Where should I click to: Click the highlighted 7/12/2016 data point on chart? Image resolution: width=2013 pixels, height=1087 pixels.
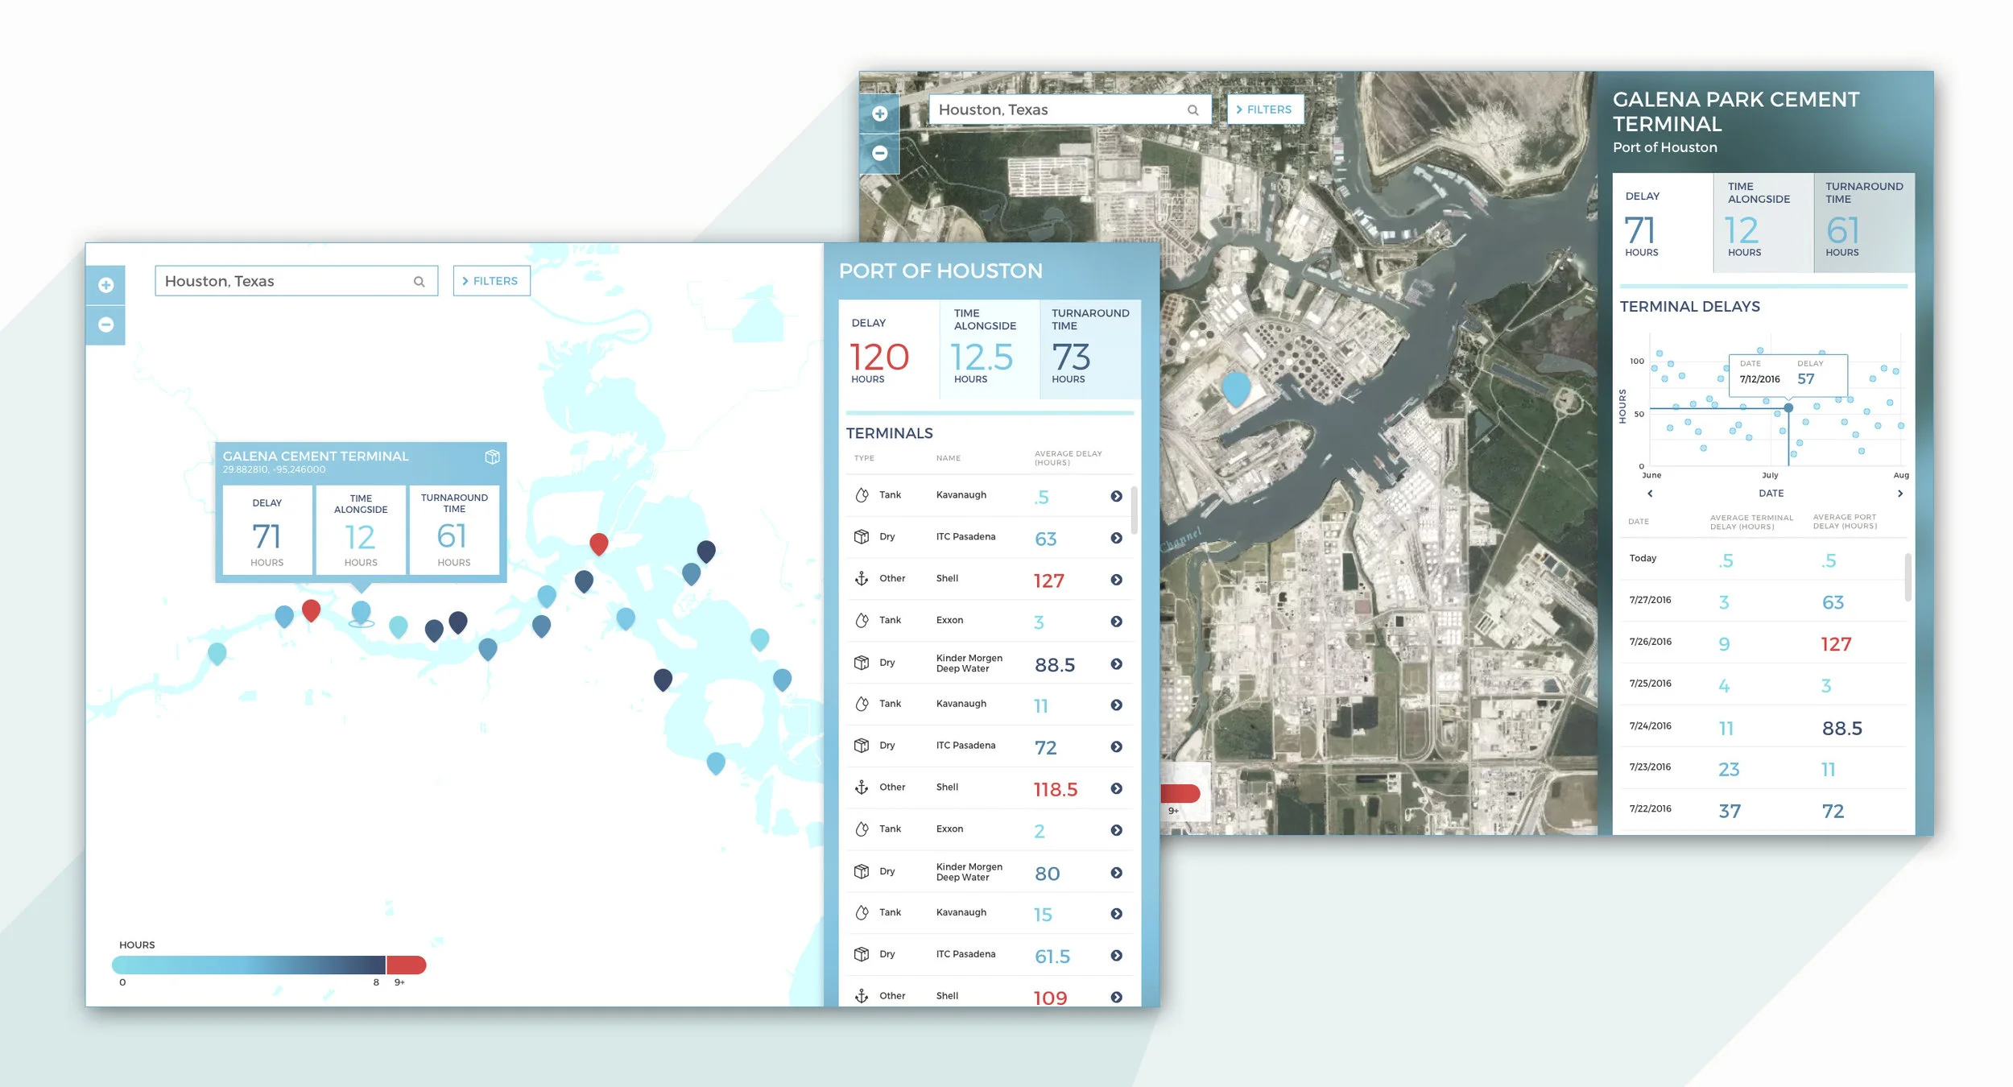[x=1788, y=408]
